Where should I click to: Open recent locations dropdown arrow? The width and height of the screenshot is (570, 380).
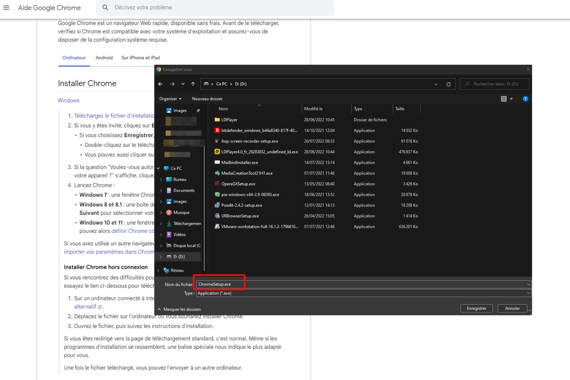pos(183,84)
